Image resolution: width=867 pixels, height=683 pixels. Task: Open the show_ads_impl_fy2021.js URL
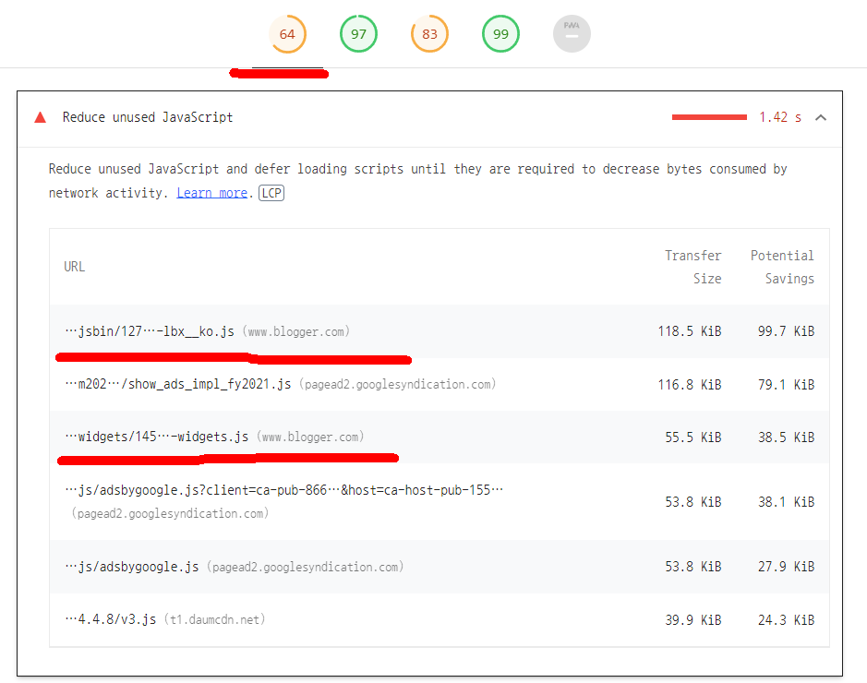[x=178, y=384]
